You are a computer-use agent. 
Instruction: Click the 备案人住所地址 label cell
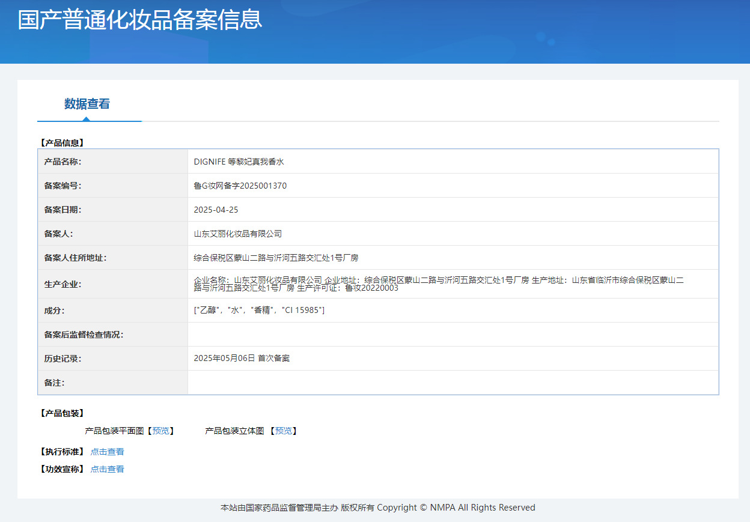click(x=113, y=258)
